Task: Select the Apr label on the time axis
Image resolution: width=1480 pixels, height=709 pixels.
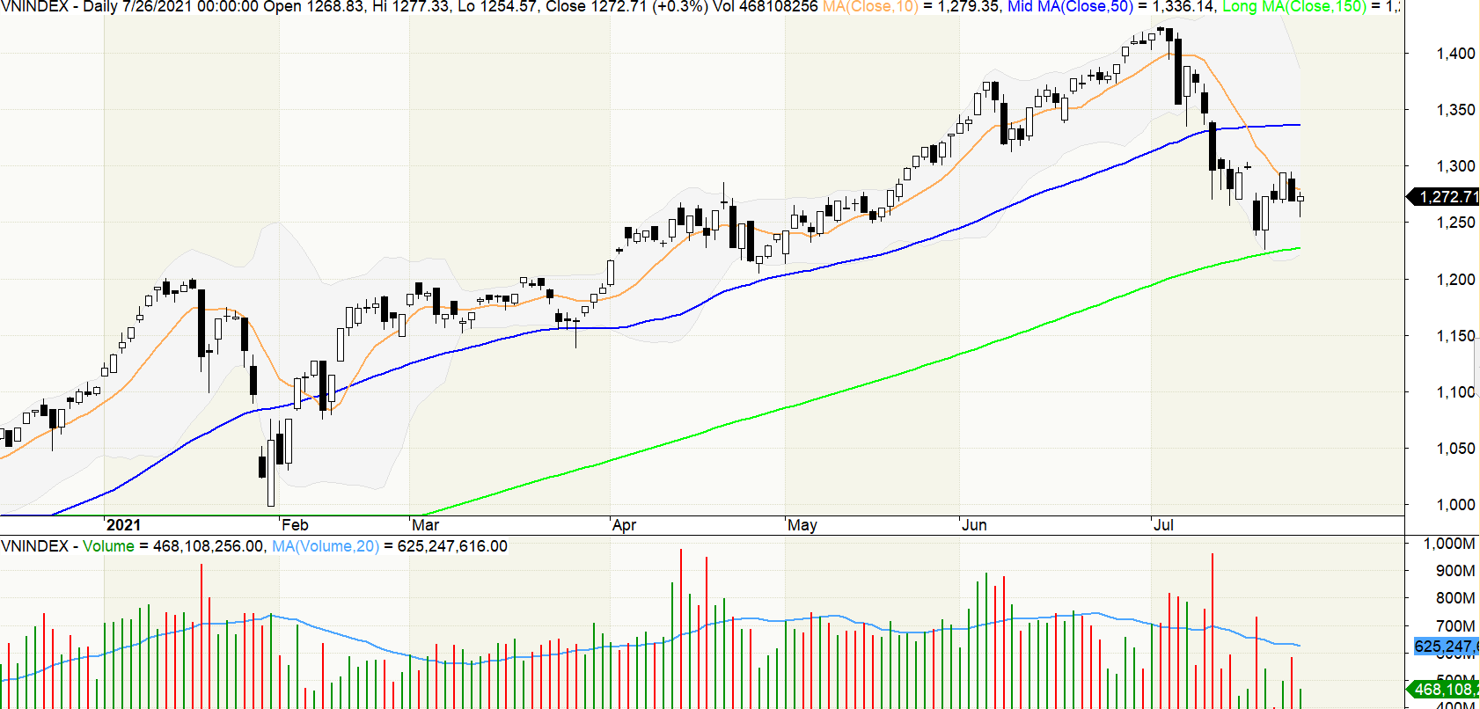Action: pos(624,525)
